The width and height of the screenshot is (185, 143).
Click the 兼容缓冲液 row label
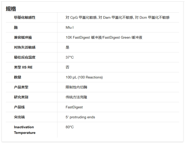click(23, 38)
